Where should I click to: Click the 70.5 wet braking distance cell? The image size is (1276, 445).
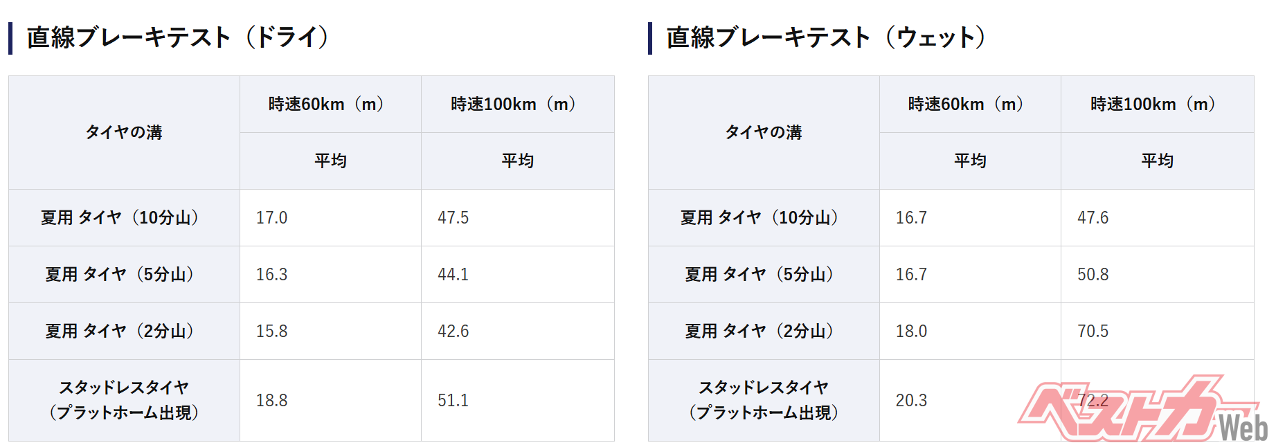1093,332
